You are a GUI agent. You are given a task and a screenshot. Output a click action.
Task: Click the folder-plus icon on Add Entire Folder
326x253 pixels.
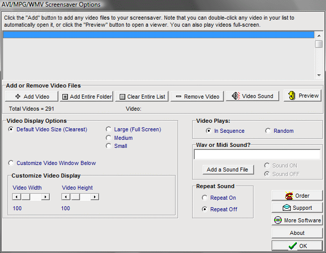coord(65,97)
